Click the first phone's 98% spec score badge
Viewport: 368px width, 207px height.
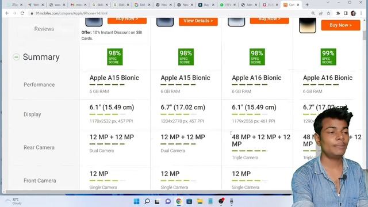pos(115,57)
